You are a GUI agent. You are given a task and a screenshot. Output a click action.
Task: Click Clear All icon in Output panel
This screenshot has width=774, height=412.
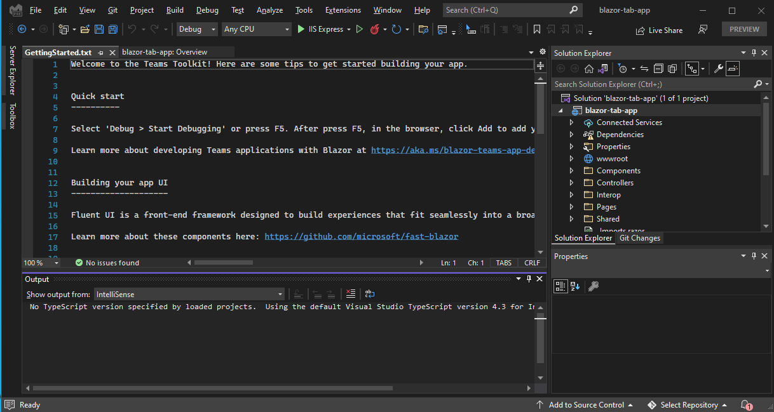(x=350, y=294)
